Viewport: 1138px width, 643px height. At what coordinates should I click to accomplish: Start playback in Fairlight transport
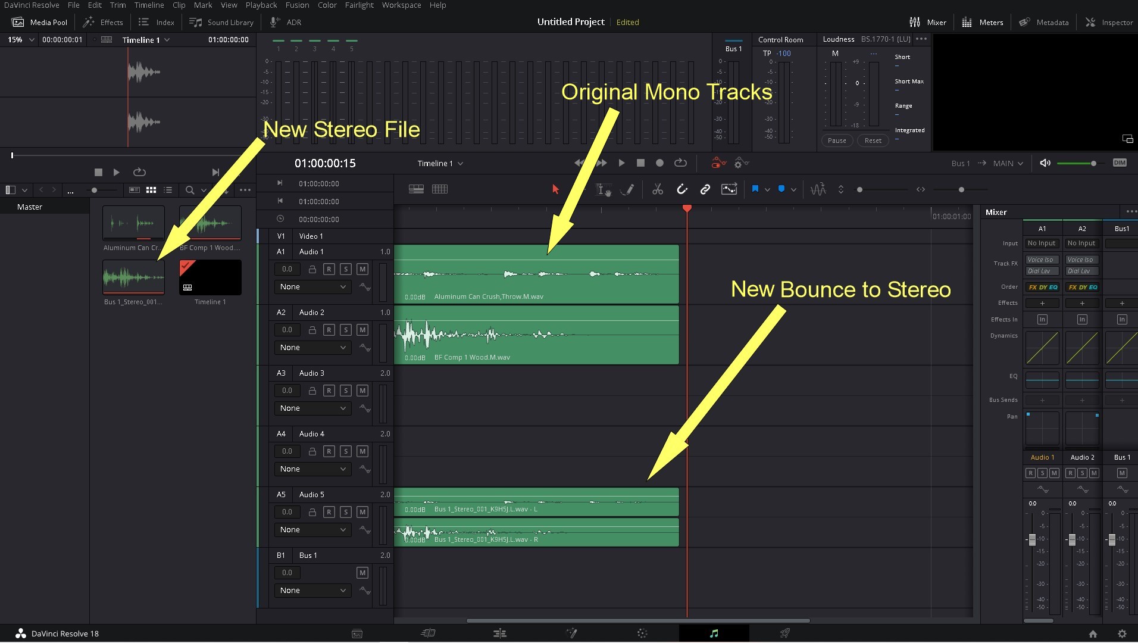coord(621,163)
